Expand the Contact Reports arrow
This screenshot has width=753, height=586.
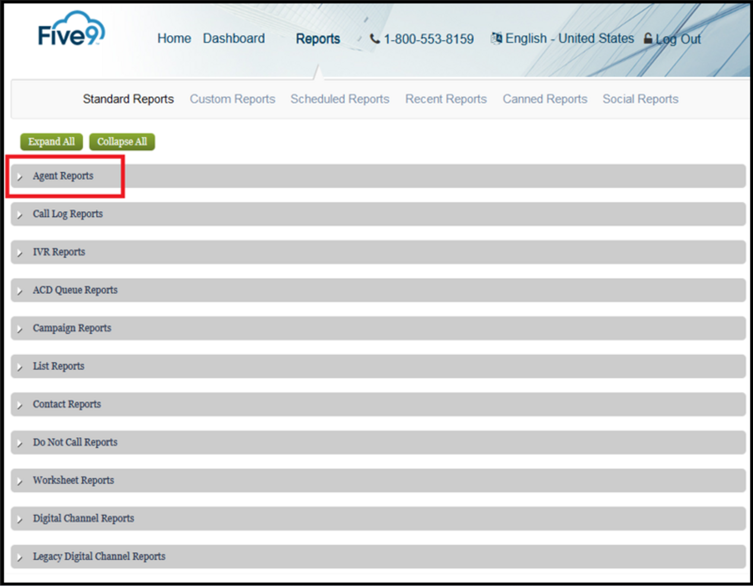click(x=20, y=405)
